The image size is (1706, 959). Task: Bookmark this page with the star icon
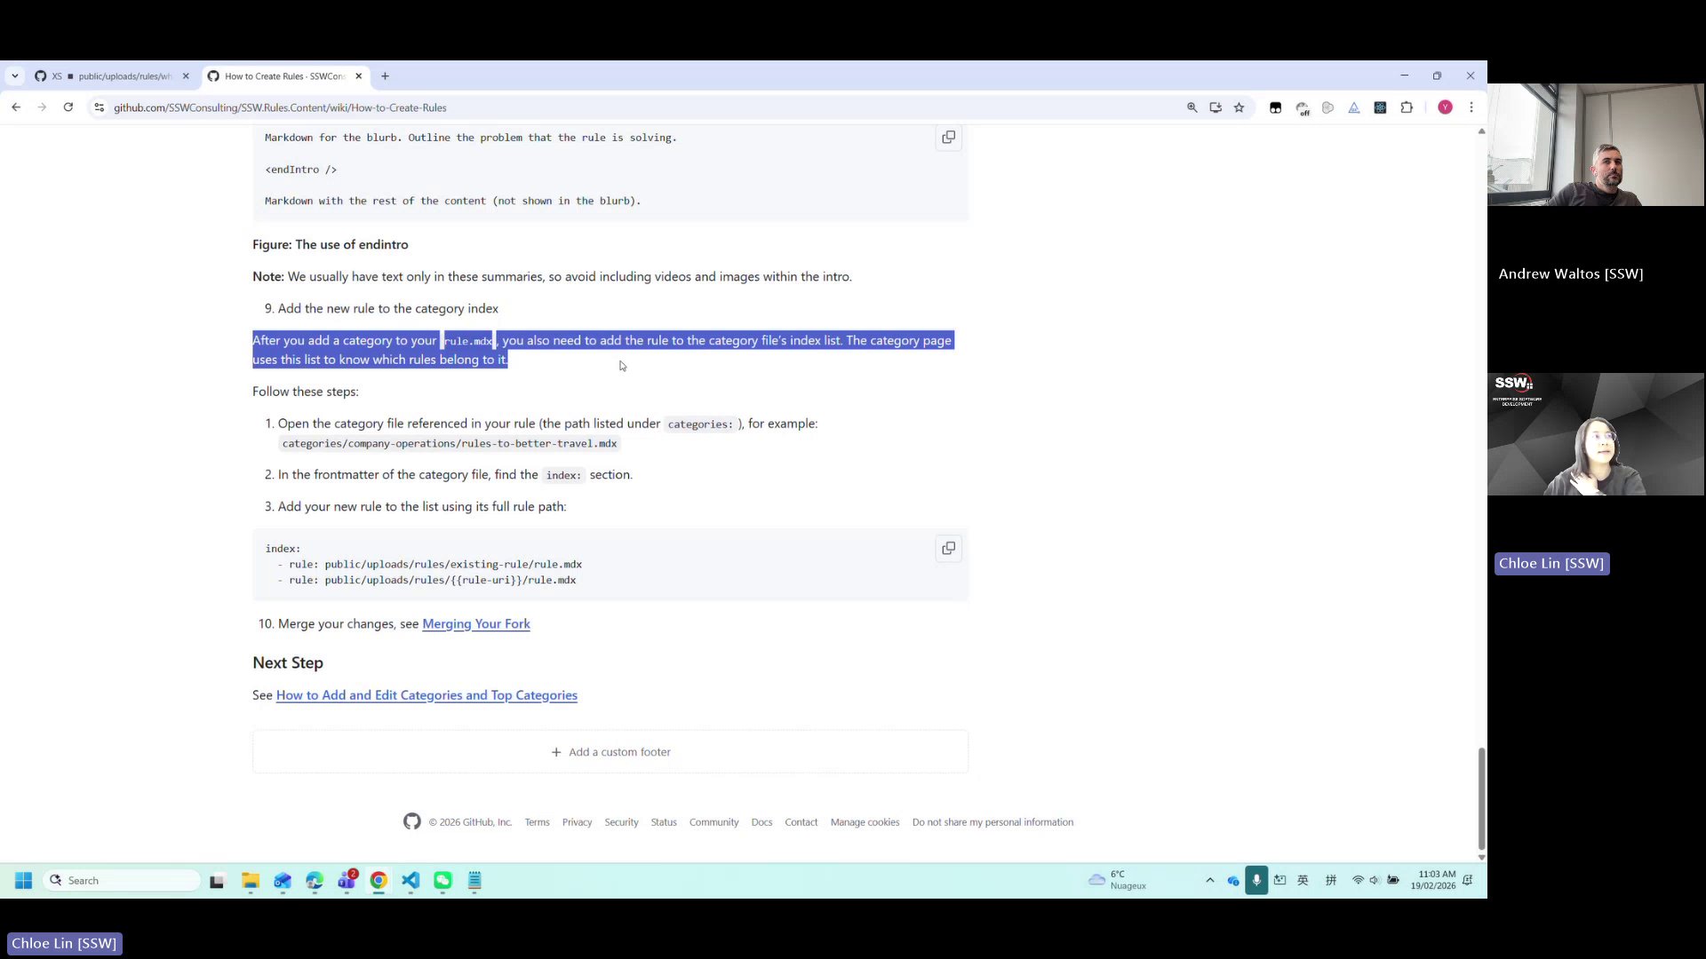[1239, 107]
